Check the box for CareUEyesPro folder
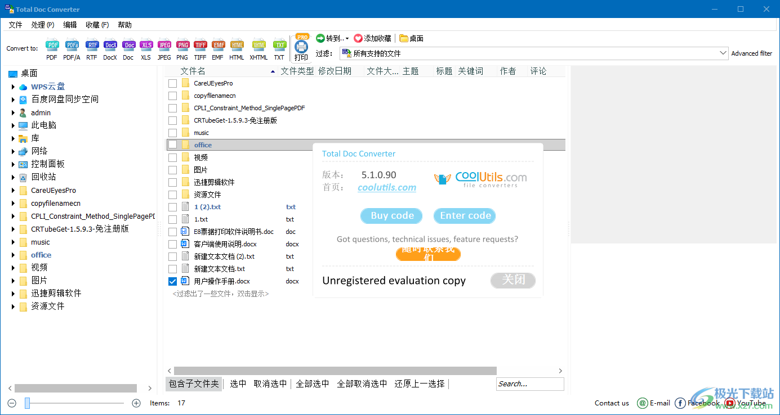780x415 pixels. (172, 83)
